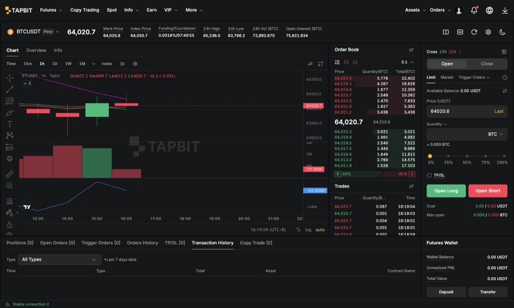Screen dimensions: 514x308
Task: Show asks only order book view
Action: pos(346,62)
